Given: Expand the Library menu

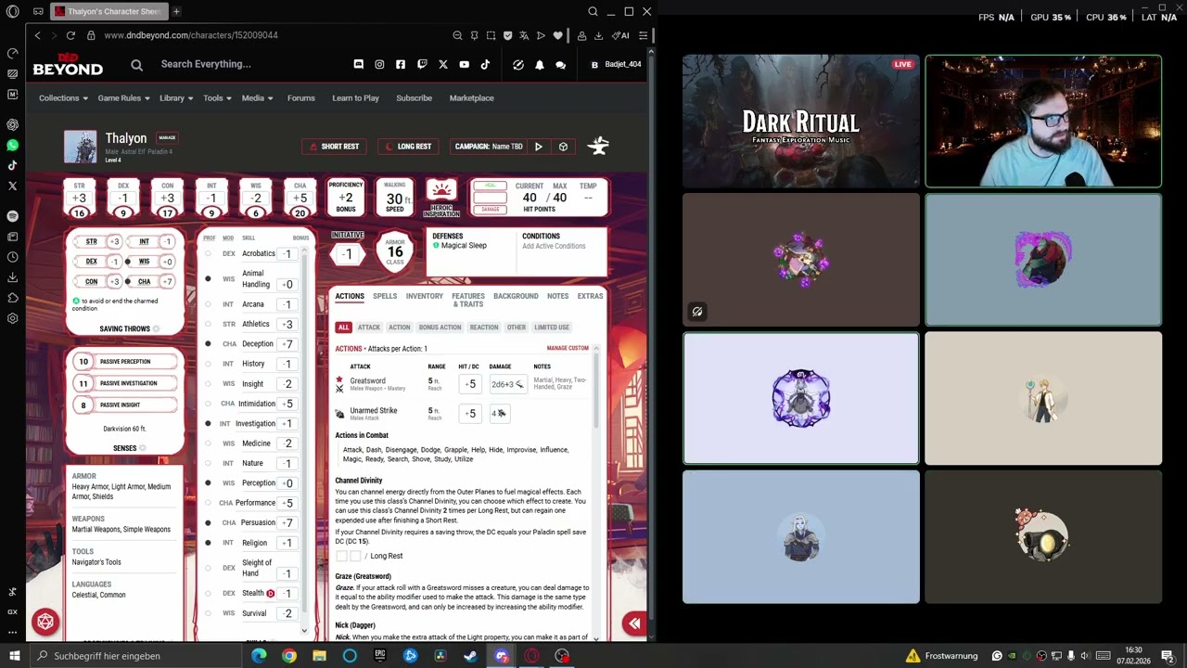Looking at the screenshot, I should 176,98.
